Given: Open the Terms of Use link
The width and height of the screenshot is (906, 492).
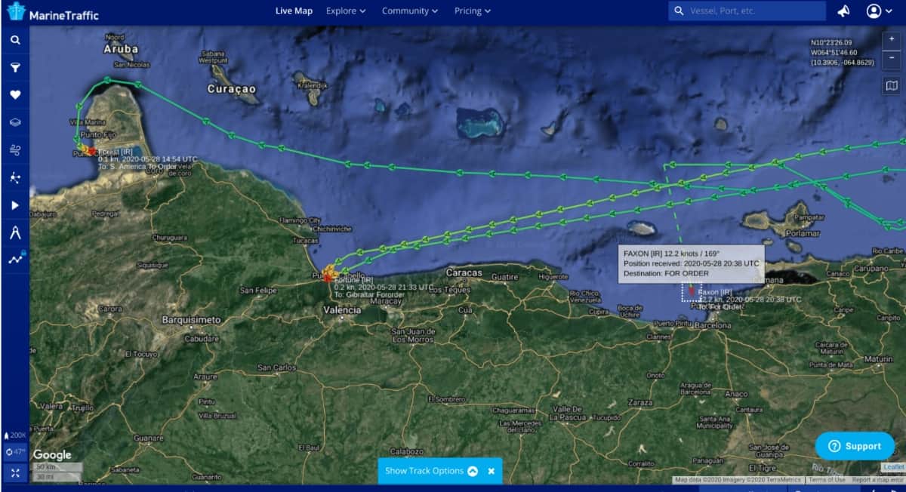Looking at the screenshot, I should [827, 480].
